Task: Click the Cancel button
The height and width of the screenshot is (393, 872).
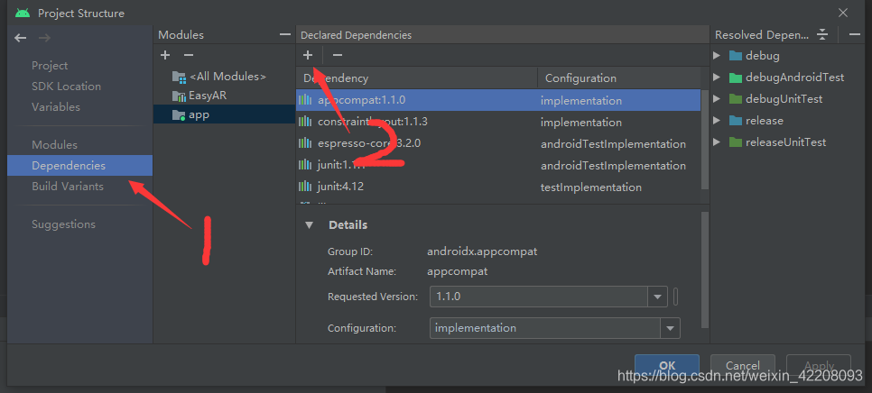Action: (x=743, y=365)
